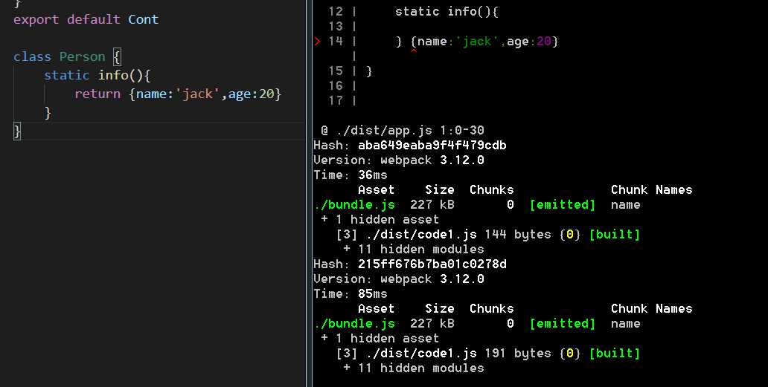Screen dimensions: 768x387
Task: Click 'static info()' in the editor pane
Action: [x=97, y=75]
